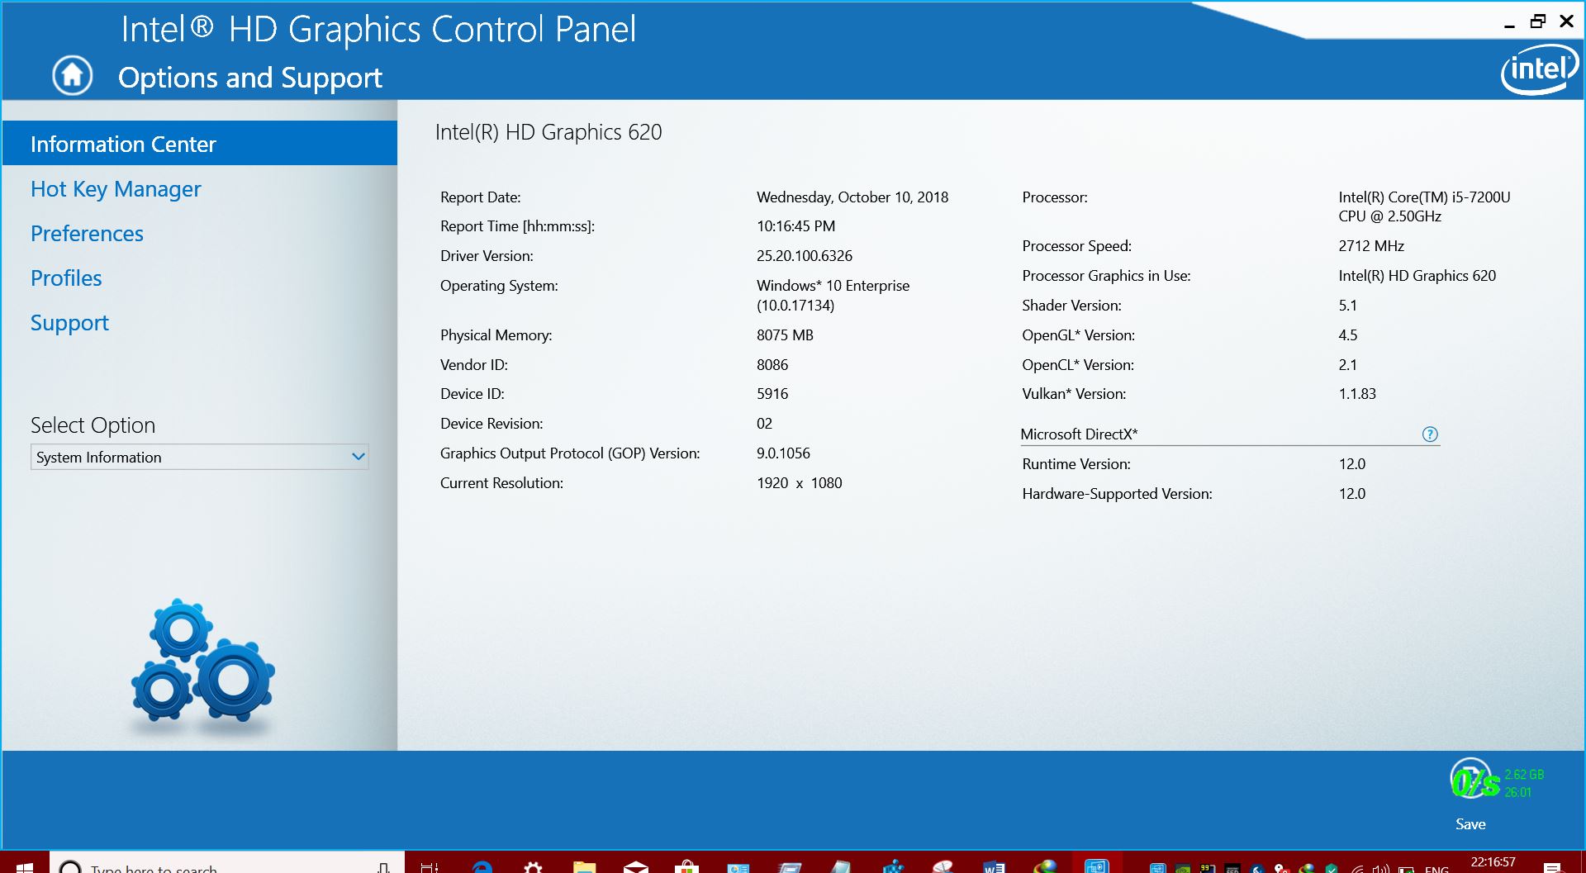Image resolution: width=1586 pixels, height=873 pixels.
Task: Open Microsoft DirectX help question mark
Action: (x=1430, y=434)
